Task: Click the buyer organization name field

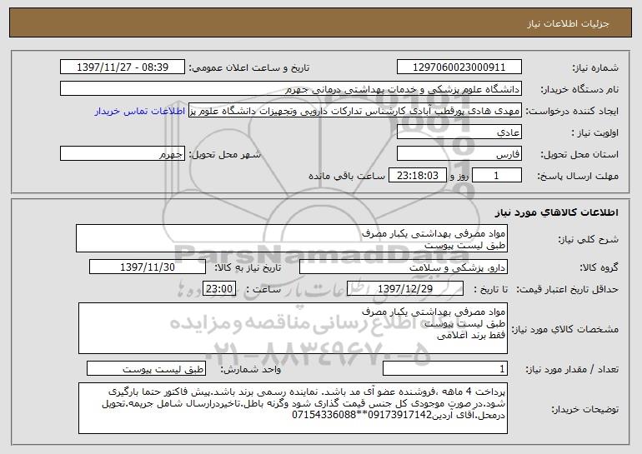Action: point(291,89)
